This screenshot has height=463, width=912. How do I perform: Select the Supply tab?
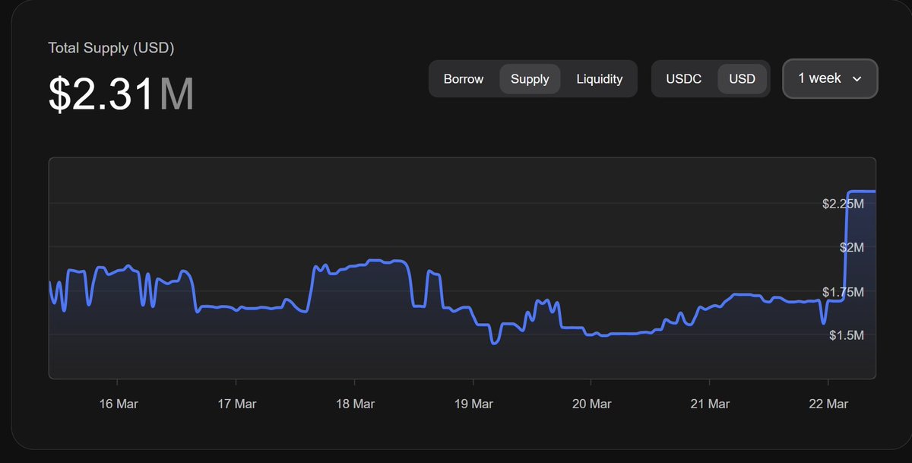530,79
